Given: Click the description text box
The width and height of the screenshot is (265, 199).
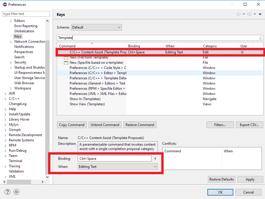Looking at the screenshot, I should (x=118, y=147).
